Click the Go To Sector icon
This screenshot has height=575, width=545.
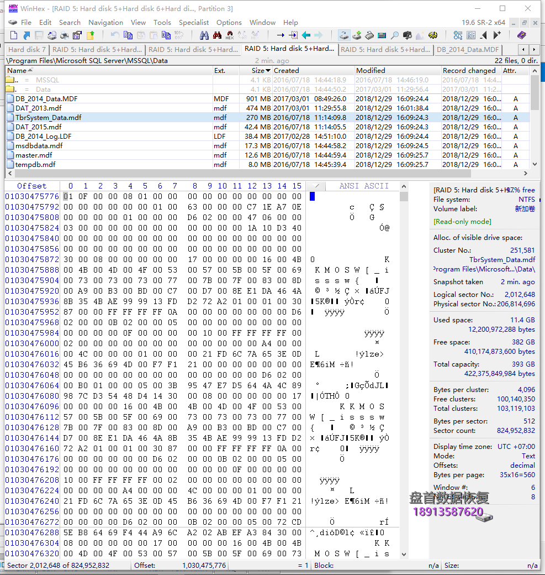click(x=293, y=35)
